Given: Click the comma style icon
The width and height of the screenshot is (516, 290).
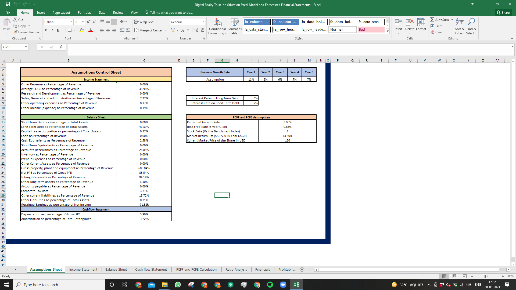Looking at the screenshot, I should point(188,30).
